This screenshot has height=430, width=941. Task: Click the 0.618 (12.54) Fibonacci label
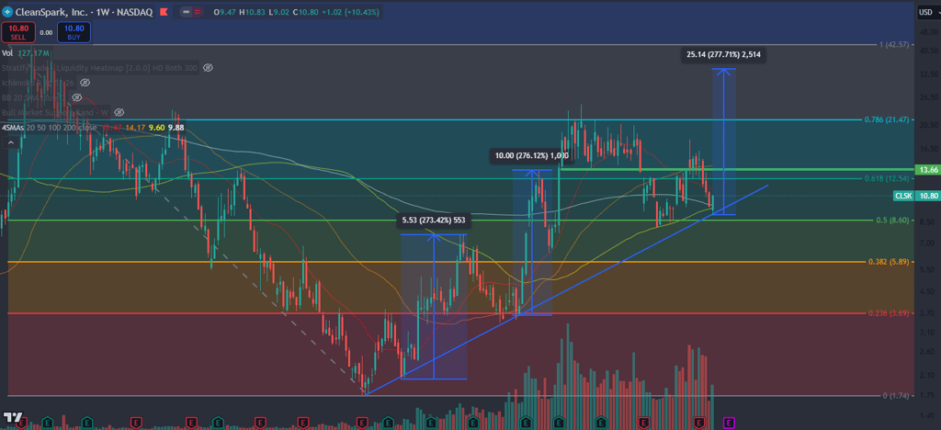(886, 179)
